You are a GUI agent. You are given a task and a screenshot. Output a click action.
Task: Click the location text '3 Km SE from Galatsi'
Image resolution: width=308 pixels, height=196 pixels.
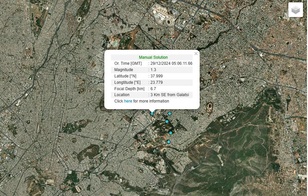169,95
